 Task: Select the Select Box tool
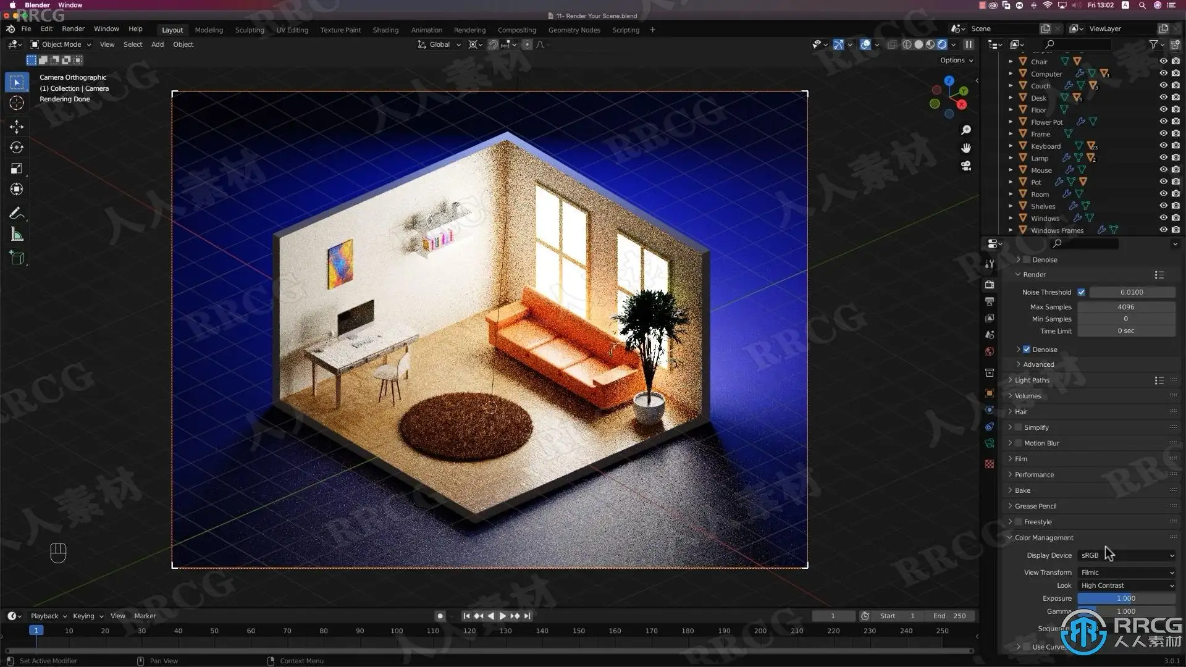click(x=17, y=82)
